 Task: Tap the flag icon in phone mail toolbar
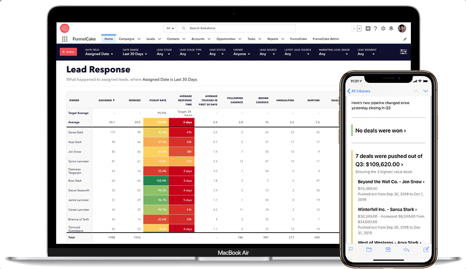(x=351, y=250)
